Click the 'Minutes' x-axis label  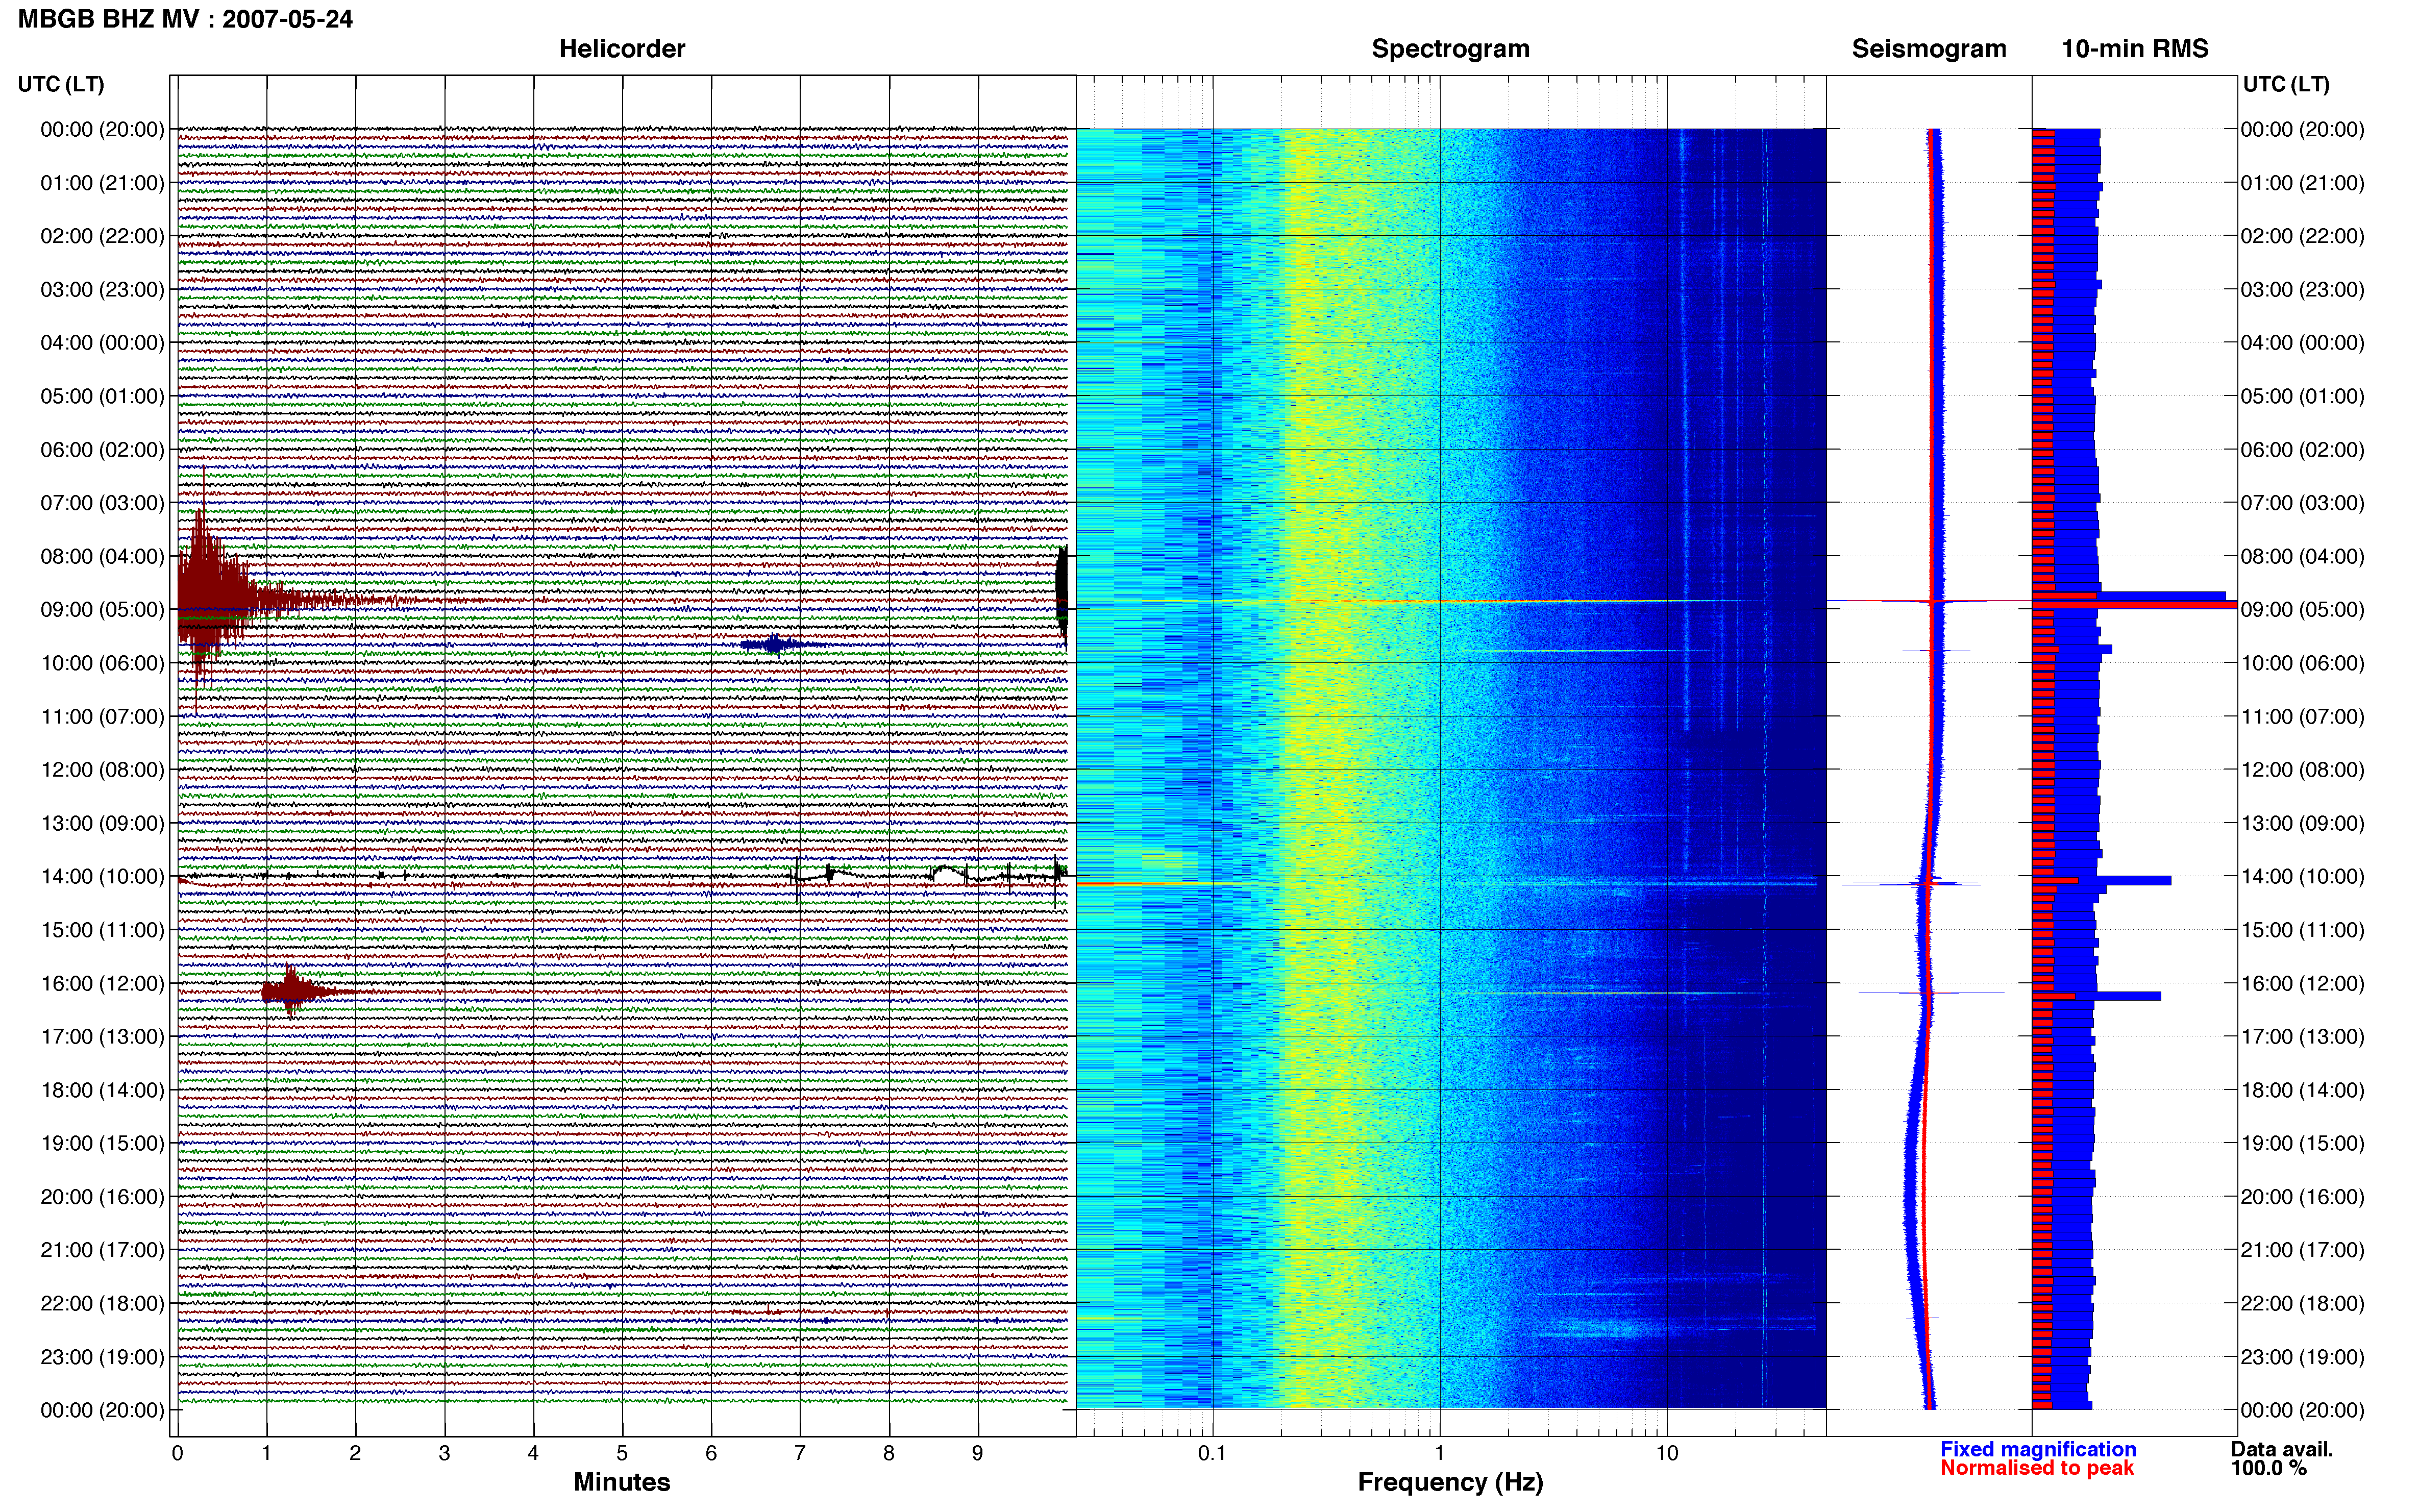pyautogui.click(x=621, y=1482)
